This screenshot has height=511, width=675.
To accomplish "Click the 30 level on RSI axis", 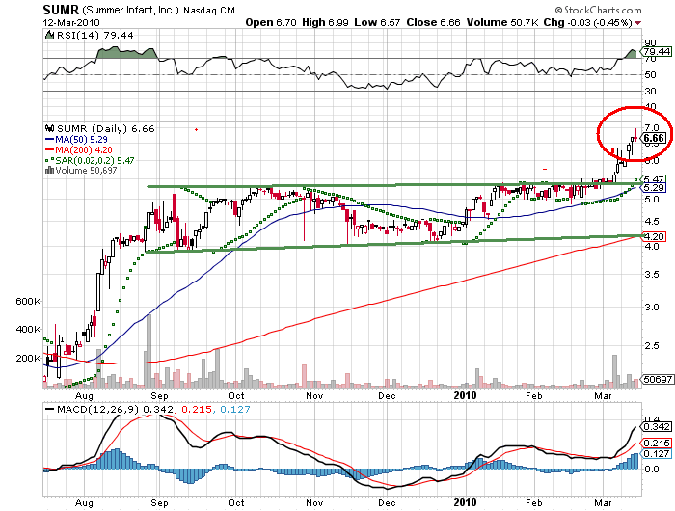I will pos(650,92).
